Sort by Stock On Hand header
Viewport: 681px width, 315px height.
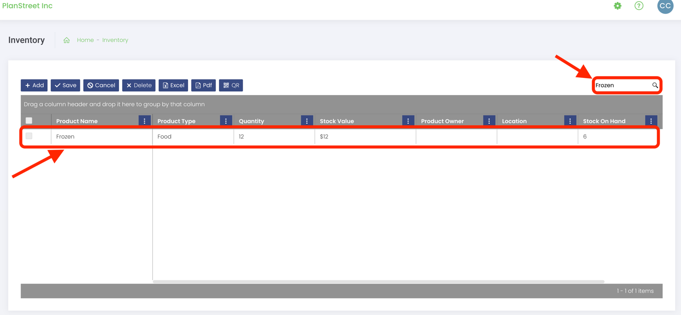[604, 121]
